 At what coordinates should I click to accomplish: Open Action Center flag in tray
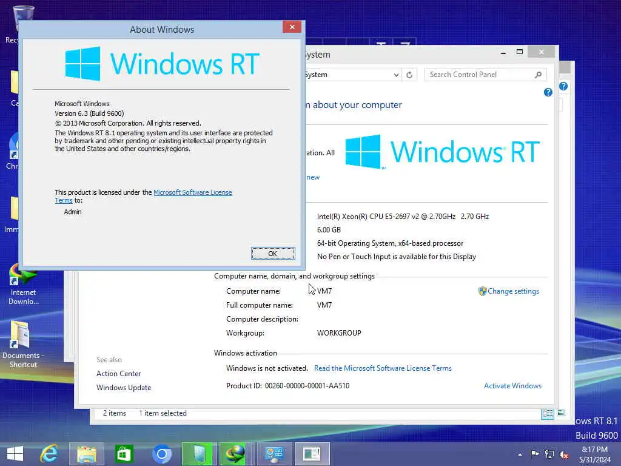click(534, 454)
